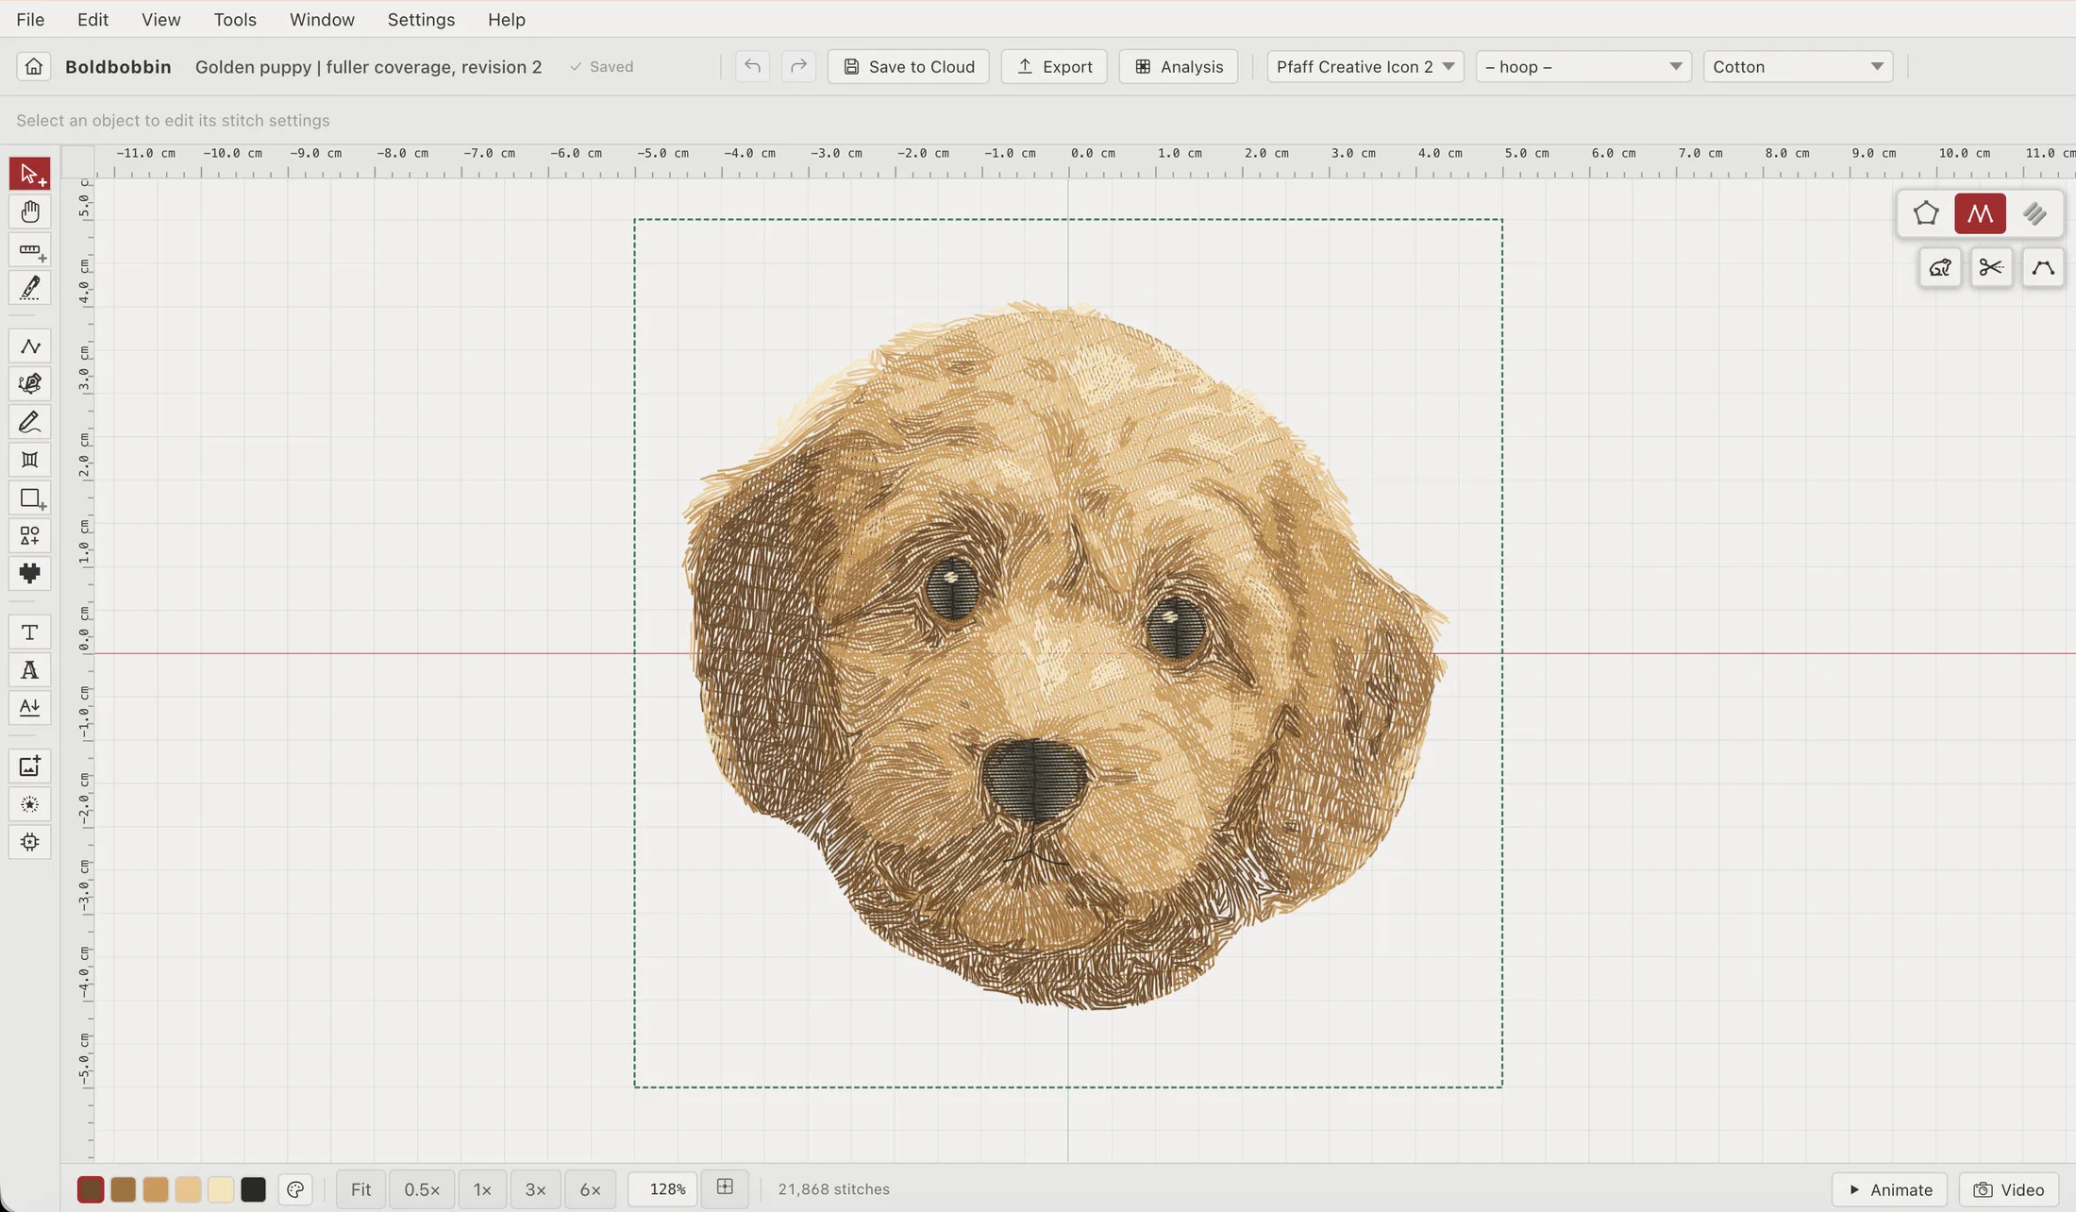
Task: Open the File menu
Action: (x=30, y=20)
